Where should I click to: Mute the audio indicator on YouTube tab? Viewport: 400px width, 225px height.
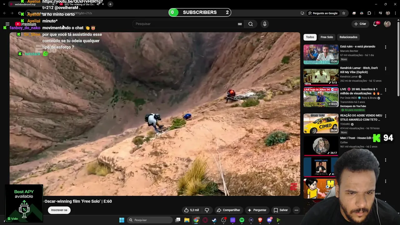coord(98,4)
